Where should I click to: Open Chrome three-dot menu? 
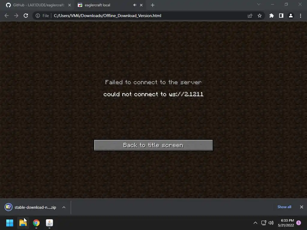[300, 16]
